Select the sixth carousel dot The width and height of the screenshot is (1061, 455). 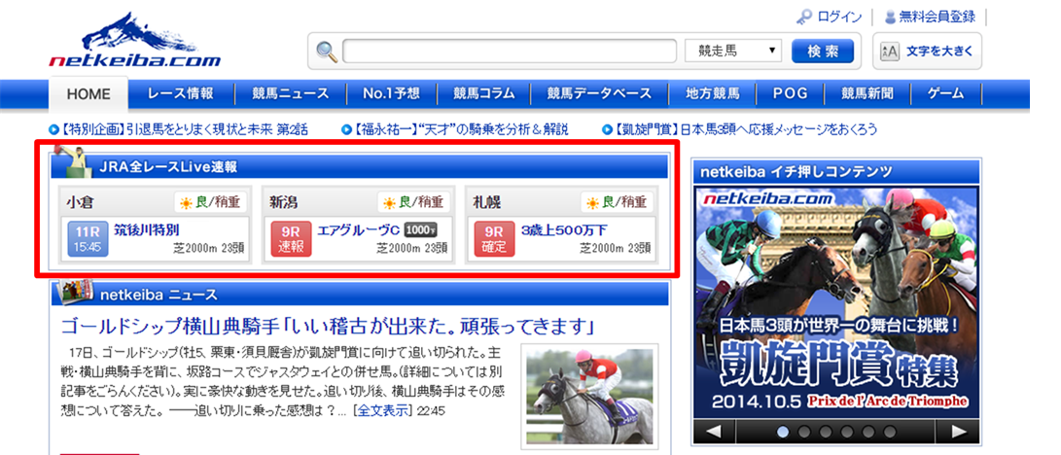(890, 432)
